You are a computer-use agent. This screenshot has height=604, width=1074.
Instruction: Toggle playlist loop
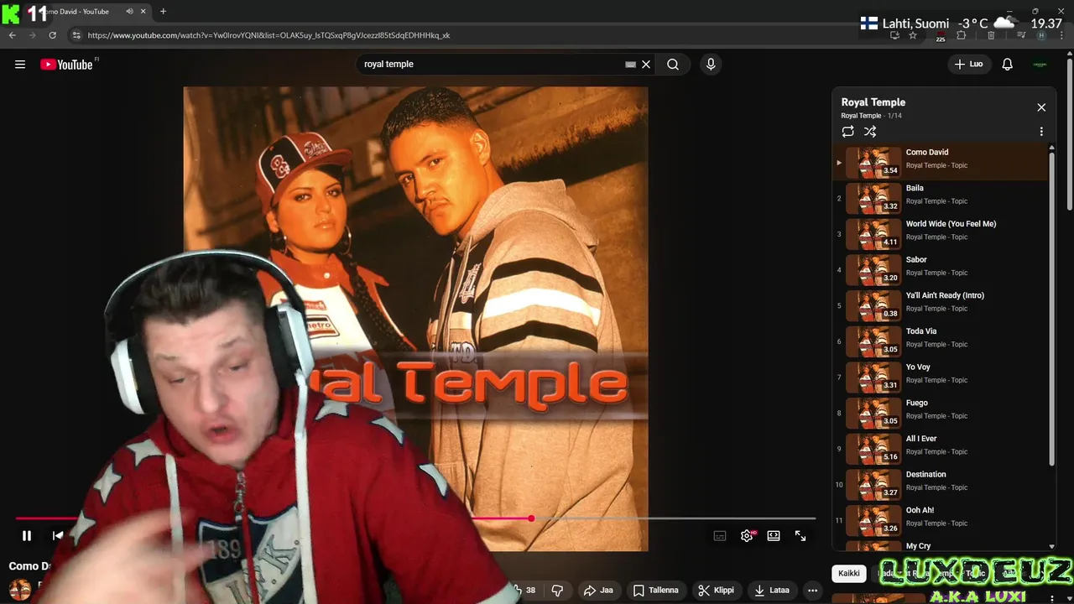pos(848,132)
